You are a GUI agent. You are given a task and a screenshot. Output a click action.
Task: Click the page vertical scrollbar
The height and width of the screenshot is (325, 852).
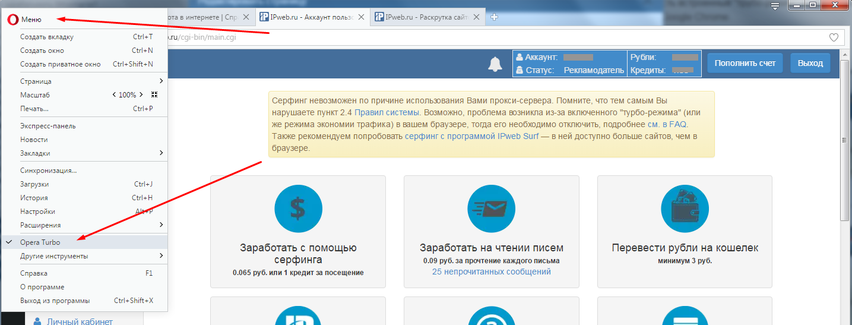coord(845,140)
